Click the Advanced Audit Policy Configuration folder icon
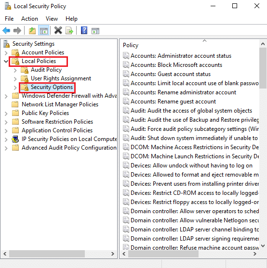 tap(15, 148)
